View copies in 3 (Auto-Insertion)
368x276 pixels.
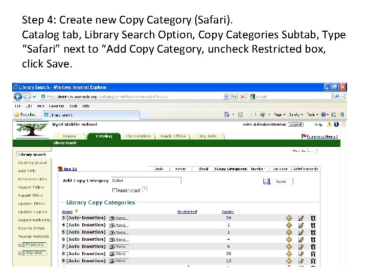pos(119,218)
